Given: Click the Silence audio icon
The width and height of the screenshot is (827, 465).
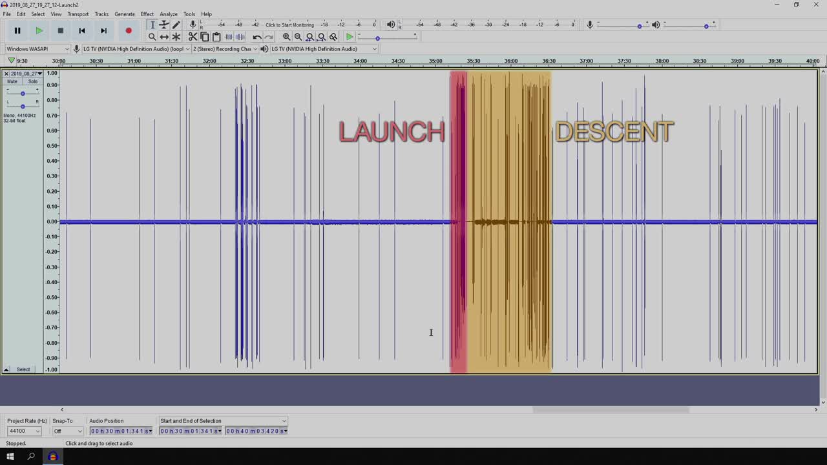Looking at the screenshot, I should click(240, 37).
